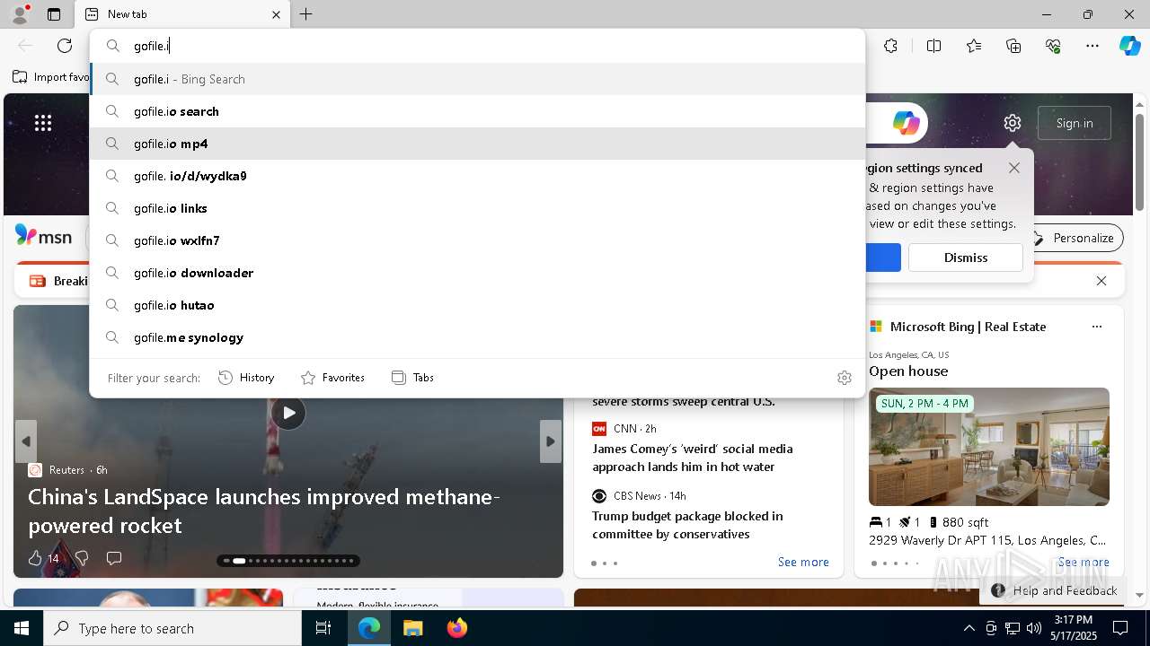Launch the Copilot sidebar icon

coord(1129,46)
